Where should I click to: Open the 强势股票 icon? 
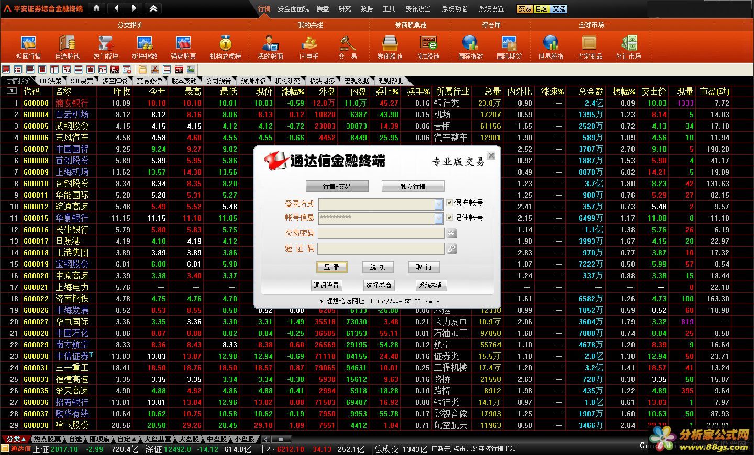coord(183,47)
